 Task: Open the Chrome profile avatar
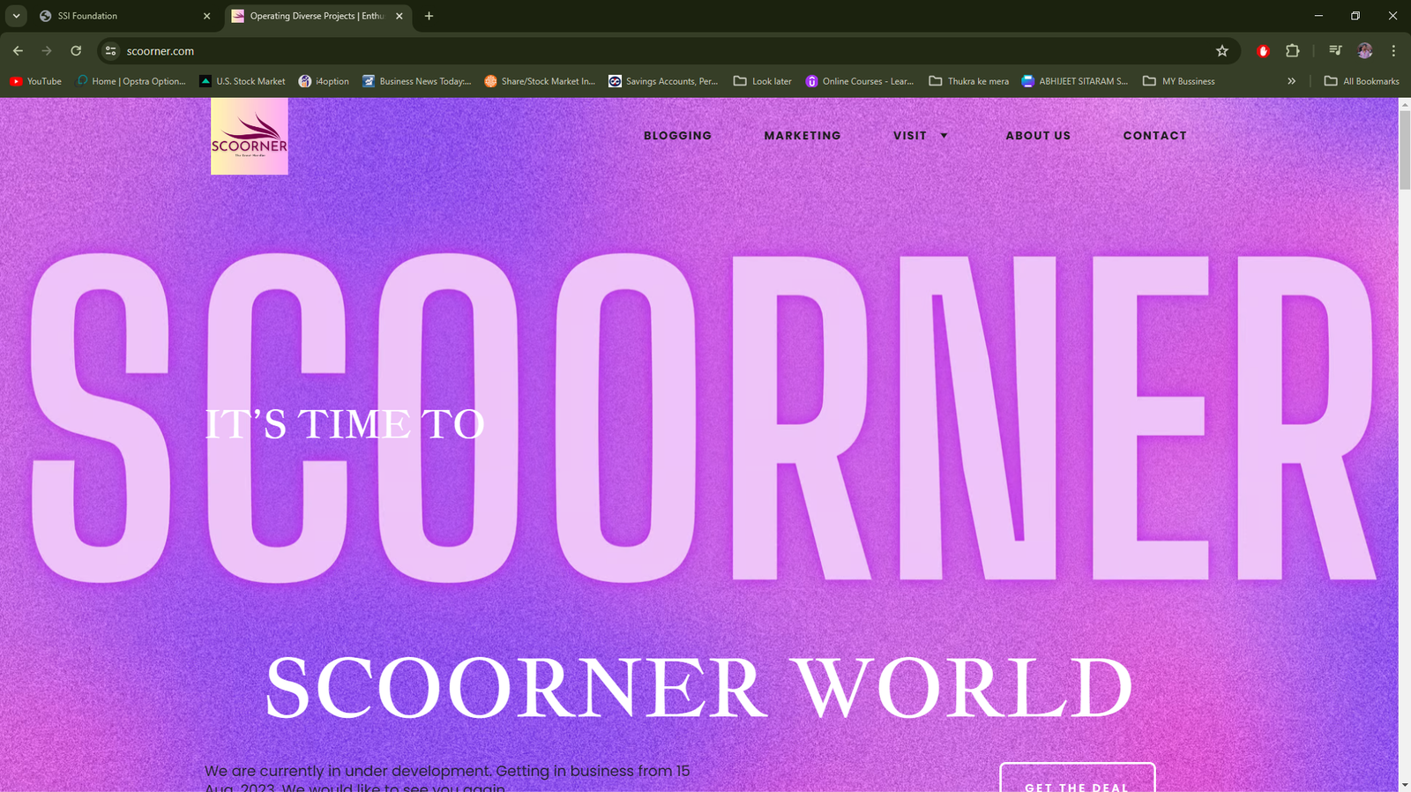(x=1364, y=51)
